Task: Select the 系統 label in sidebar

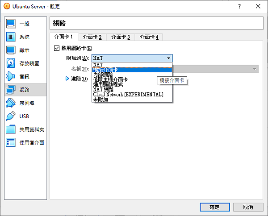Action: pyautogui.click(x=25, y=37)
